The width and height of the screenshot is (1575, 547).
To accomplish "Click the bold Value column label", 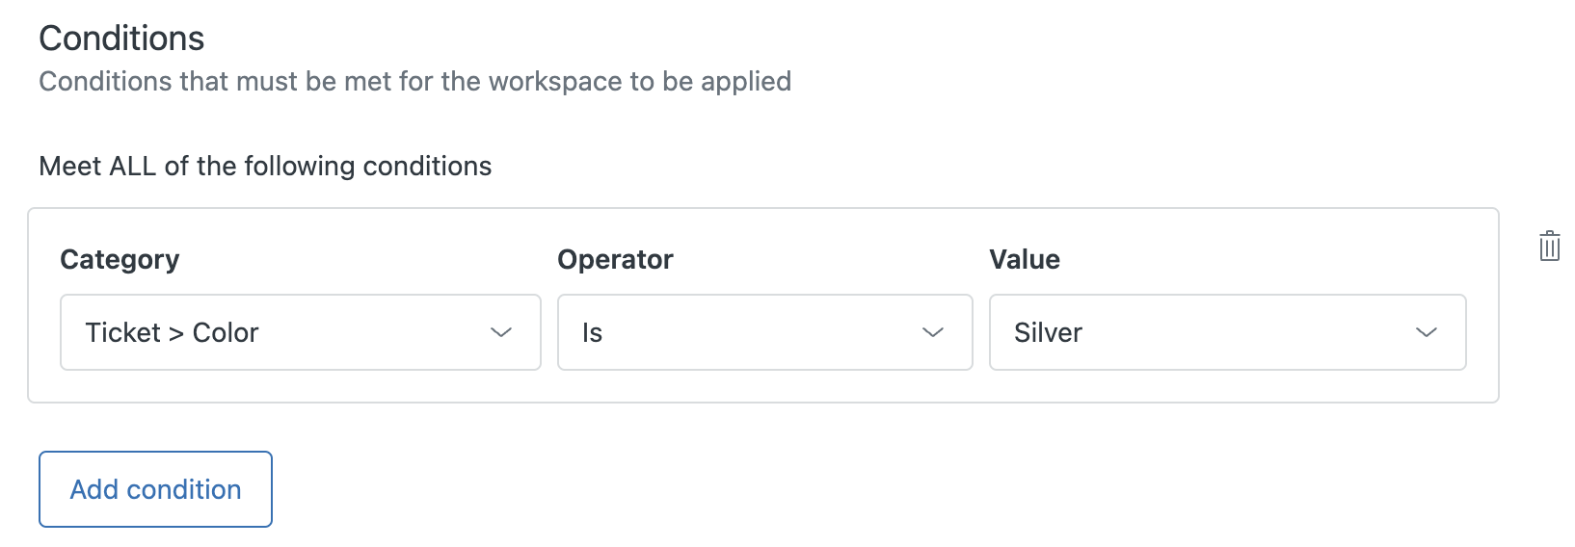I will click(1025, 259).
